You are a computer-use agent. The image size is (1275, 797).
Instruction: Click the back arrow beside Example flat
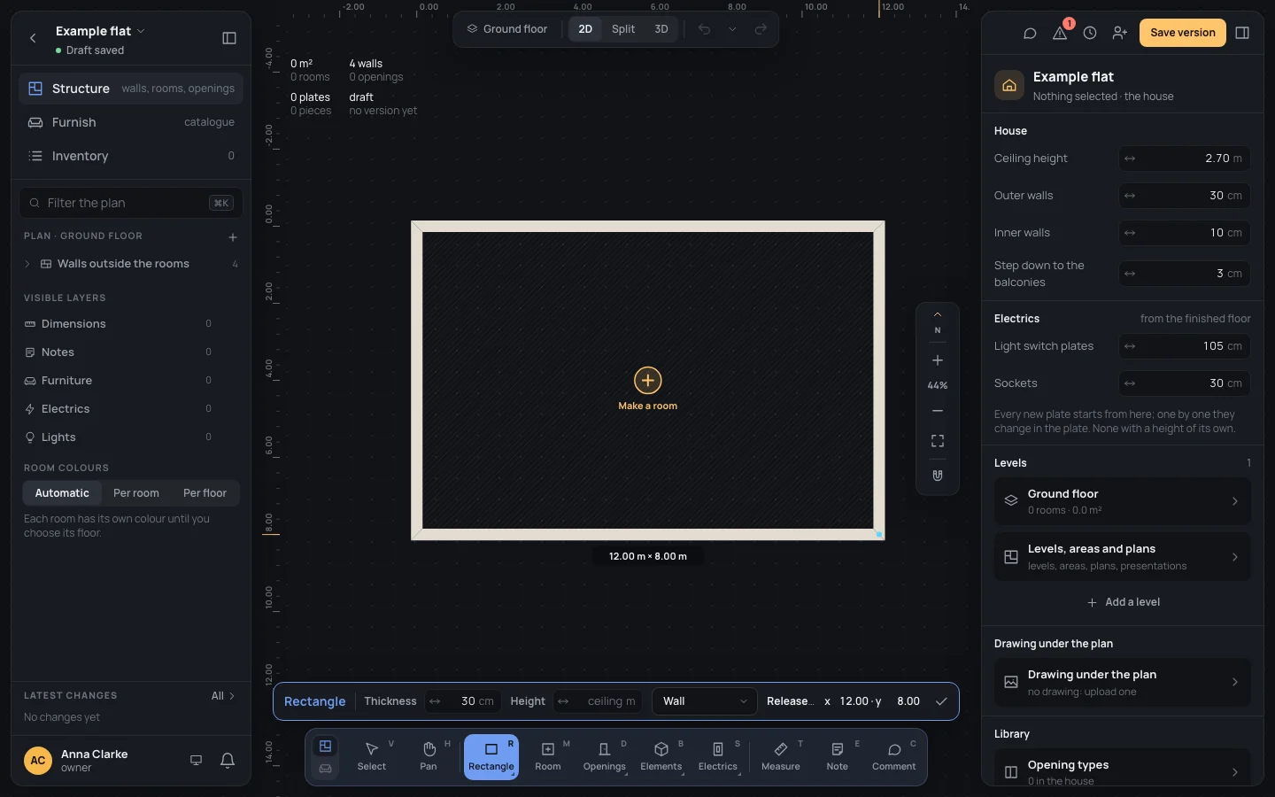coord(33,38)
